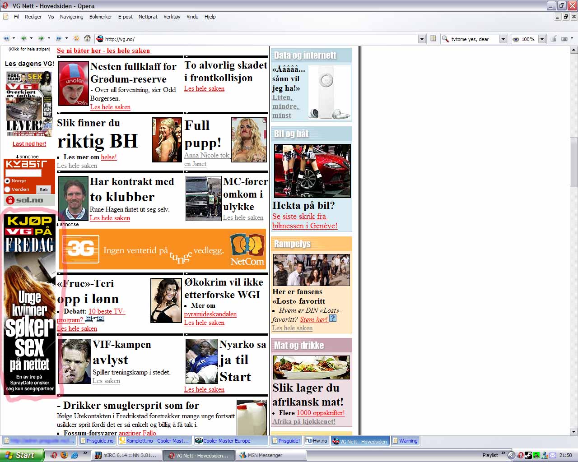Switch to the Hw.no tab
The height and width of the screenshot is (462, 578).
click(316, 441)
